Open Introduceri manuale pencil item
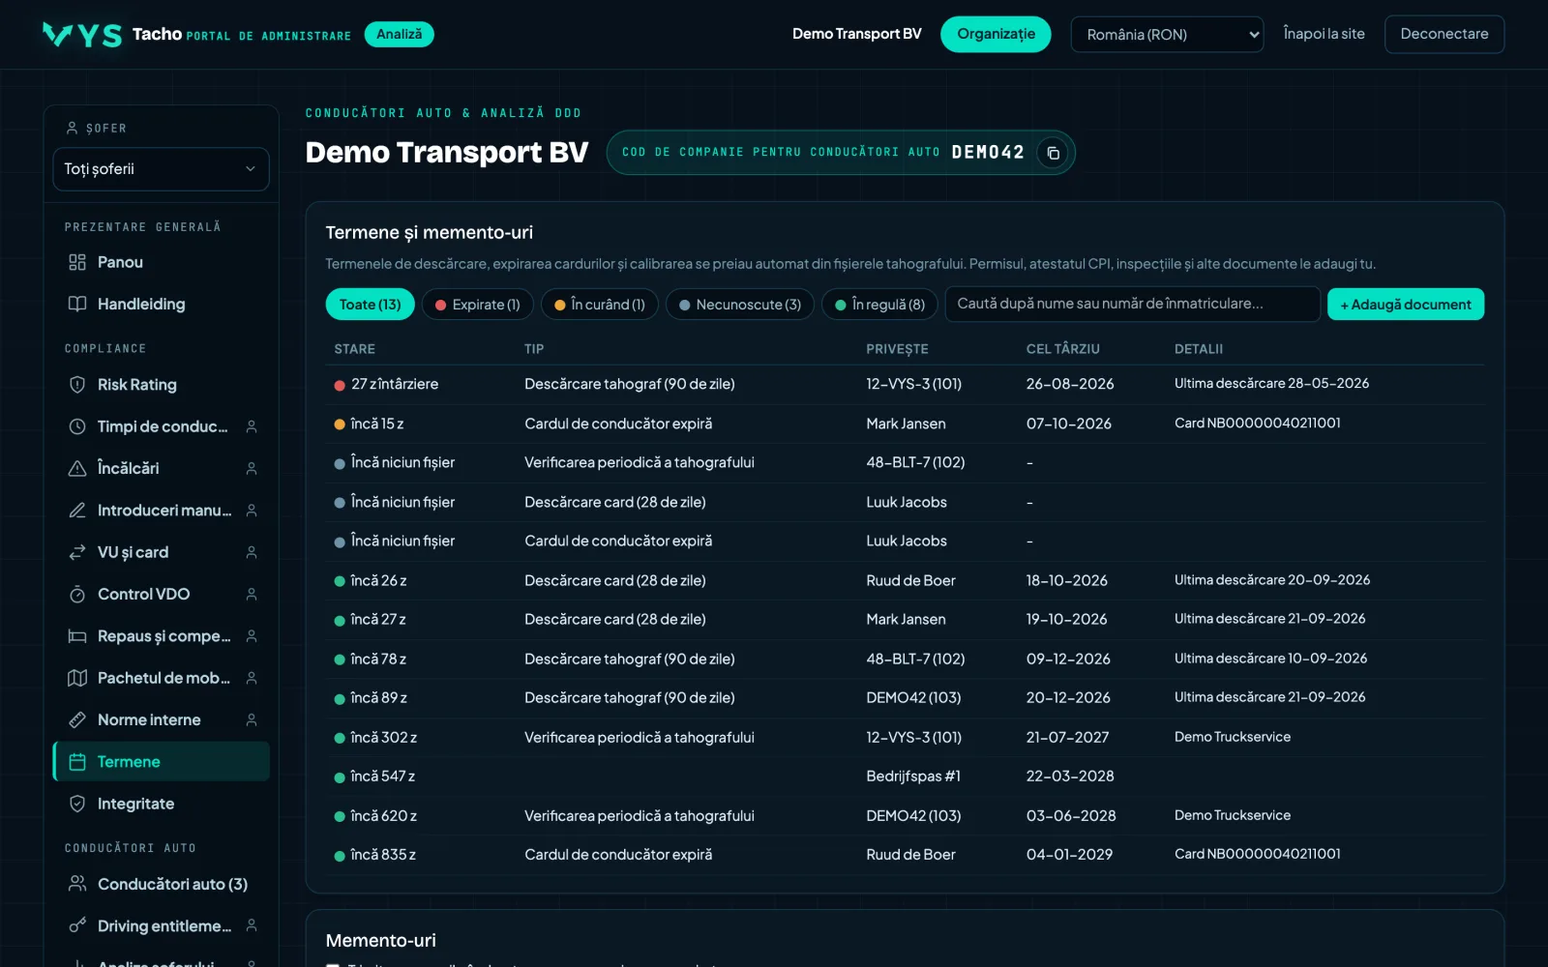 (x=161, y=511)
